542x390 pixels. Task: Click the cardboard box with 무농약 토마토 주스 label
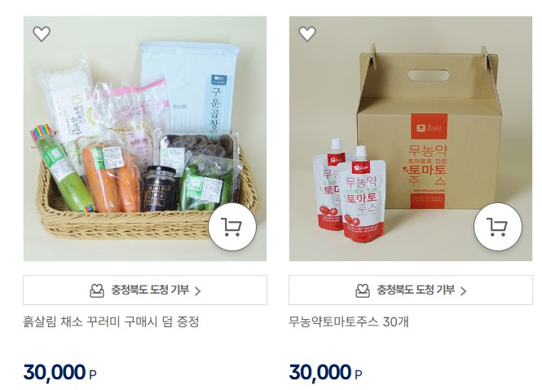(x=429, y=128)
